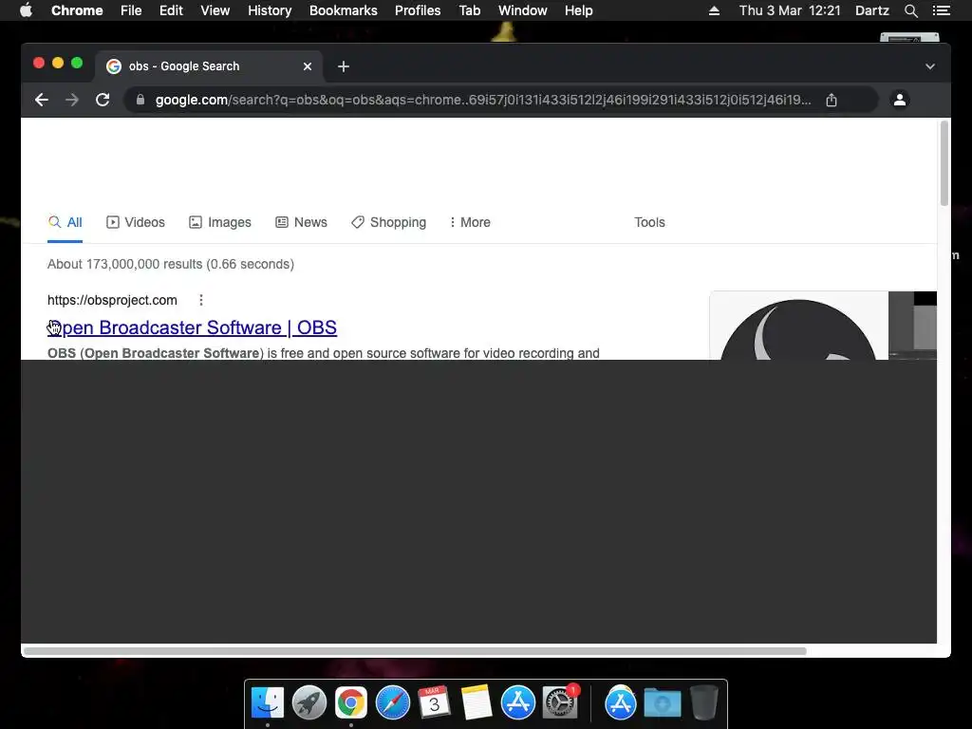The image size is (972, 729).
Task: Open the Chrome profile avatar button
Action: (x=900, y=100)
